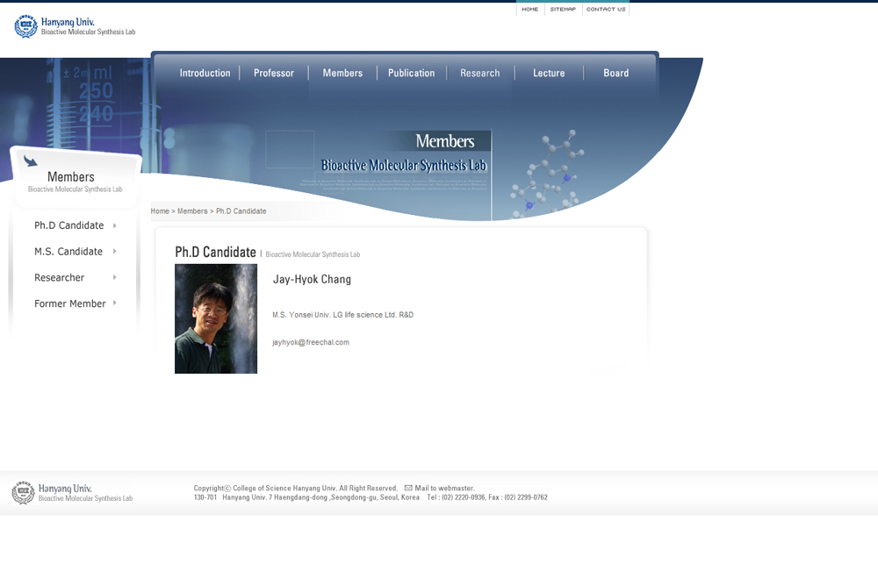The width and height of the screenshot is (878, 564).
Task: Click Jay-Hyok Chang's profile photo
Action: click(x=216, y=318)
